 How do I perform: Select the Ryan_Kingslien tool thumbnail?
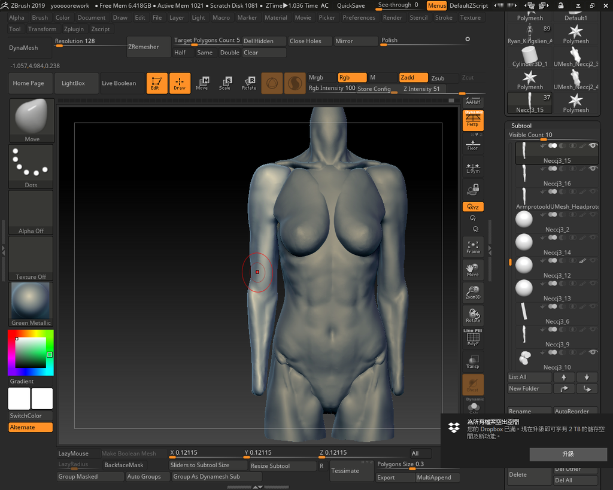tap(530, 34)
